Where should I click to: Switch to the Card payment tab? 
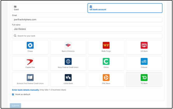click(x=49, y=8)
